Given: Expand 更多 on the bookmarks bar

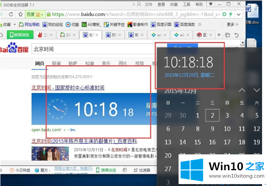Looking at the screenshot, I should point(232,24).
